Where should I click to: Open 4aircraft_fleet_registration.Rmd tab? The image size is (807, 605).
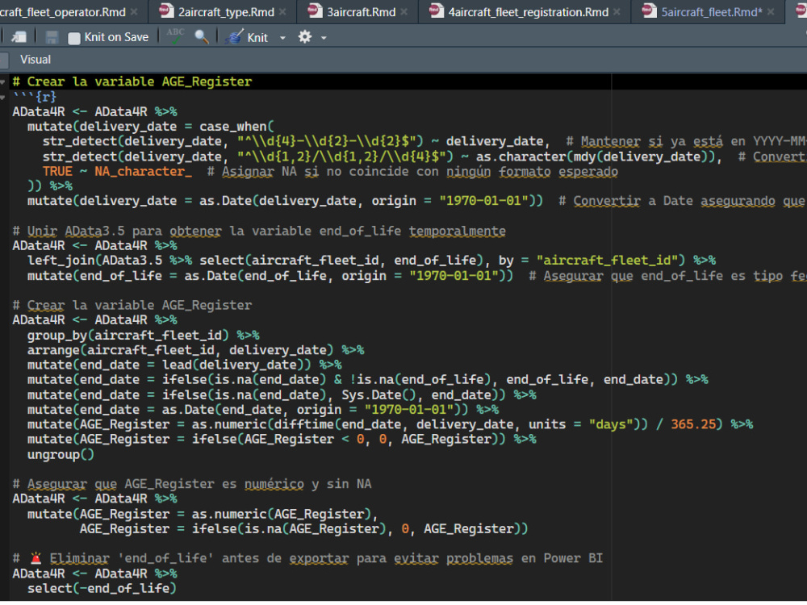tap(528, 12)
